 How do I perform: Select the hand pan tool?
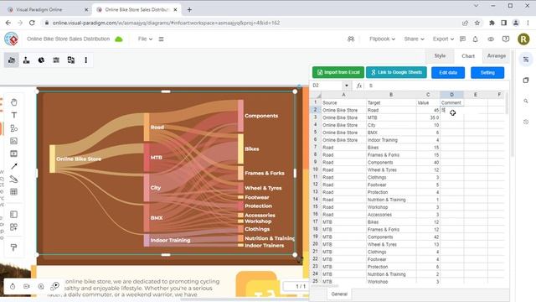click(x=13, y=102)
